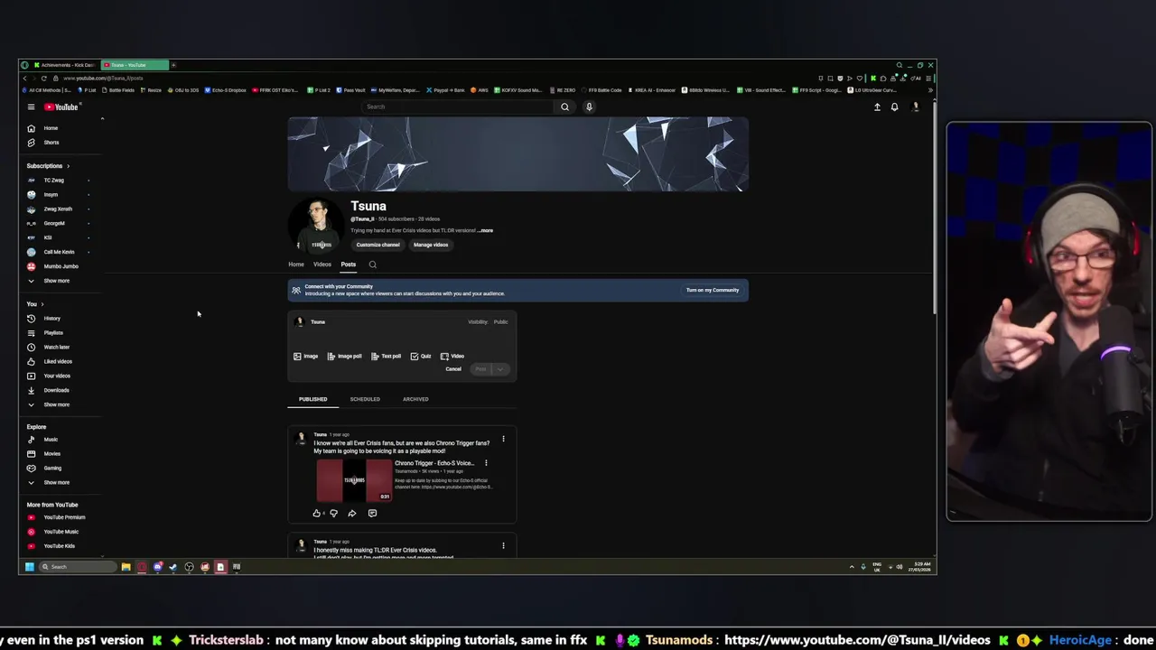This screenshot has height=650, width=1156.
Task: Attach a Video to the post
Action: point(452,357)
